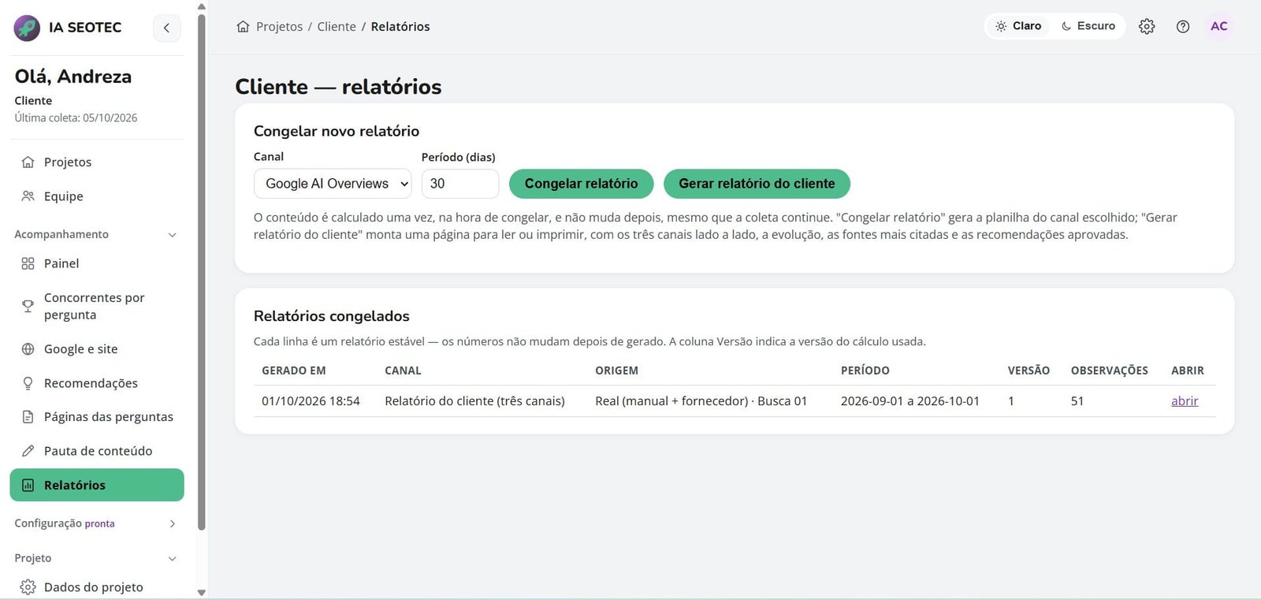Go to Projetos in the sidebar

coord(97,162)
